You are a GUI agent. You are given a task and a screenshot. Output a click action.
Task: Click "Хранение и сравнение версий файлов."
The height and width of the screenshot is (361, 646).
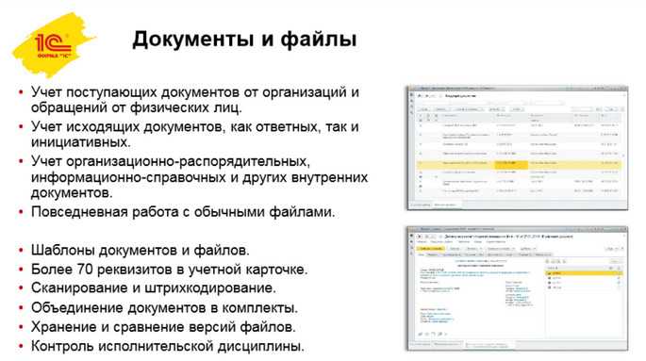[x=163, y=327]
